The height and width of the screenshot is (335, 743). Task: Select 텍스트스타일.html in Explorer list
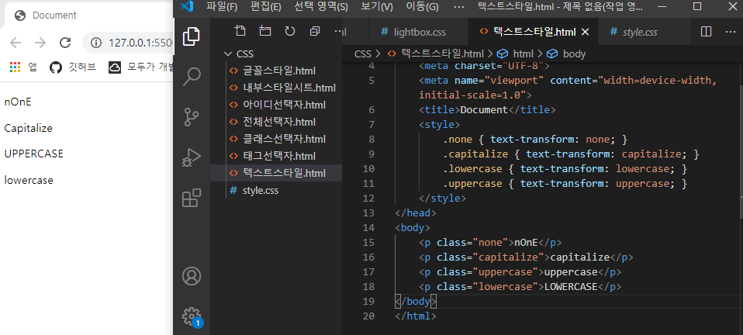[x=276, y=174]
